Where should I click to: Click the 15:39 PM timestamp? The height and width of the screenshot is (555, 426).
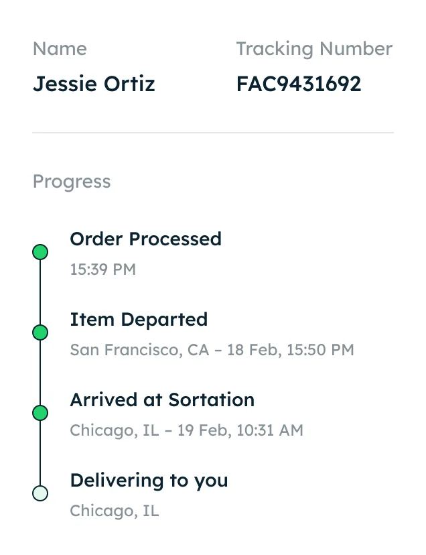click(x=102, y=269)
